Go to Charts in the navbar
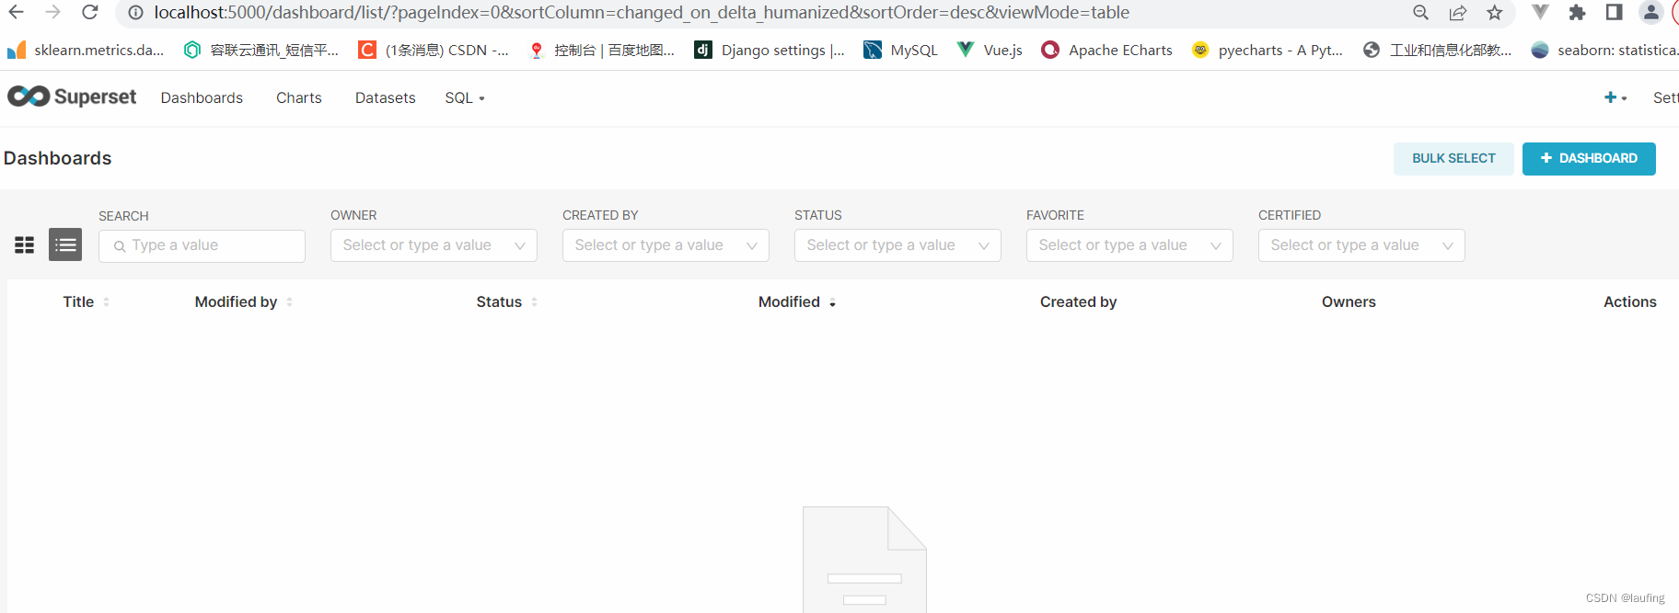This screenshot has height=613, width=1679. 299,97
